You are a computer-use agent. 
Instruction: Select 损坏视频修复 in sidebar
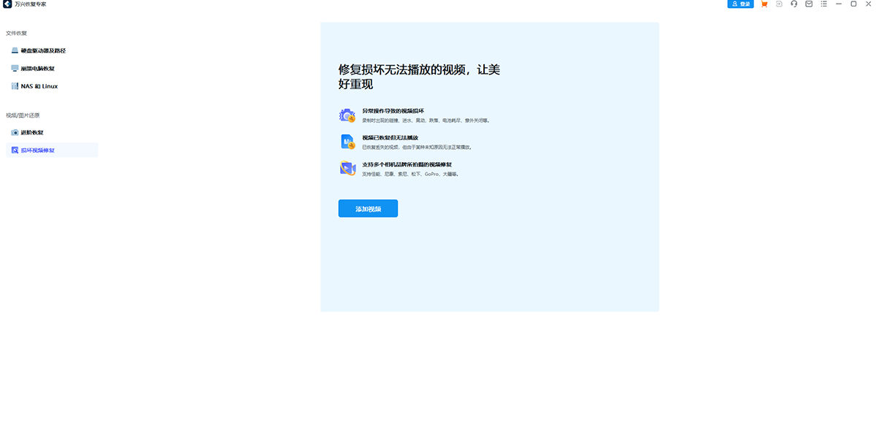(x=37, y=150)
